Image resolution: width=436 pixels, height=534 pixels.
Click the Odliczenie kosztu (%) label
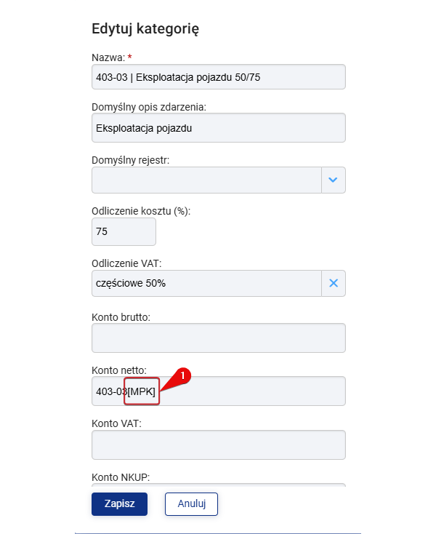[x=141, y=211]
